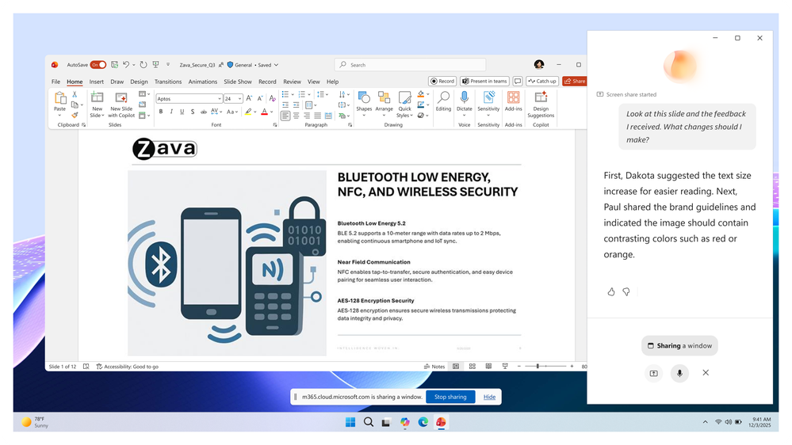Screen dimensions: 792x445
Task: Toggle text Shadow formatting
Action: (x=193, y=112)
